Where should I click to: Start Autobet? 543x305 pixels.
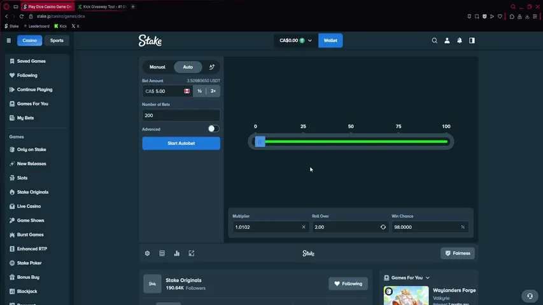point(181,143)
